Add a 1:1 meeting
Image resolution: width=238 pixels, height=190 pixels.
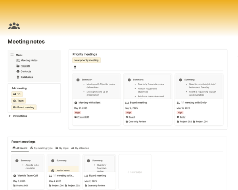(17, 94)
